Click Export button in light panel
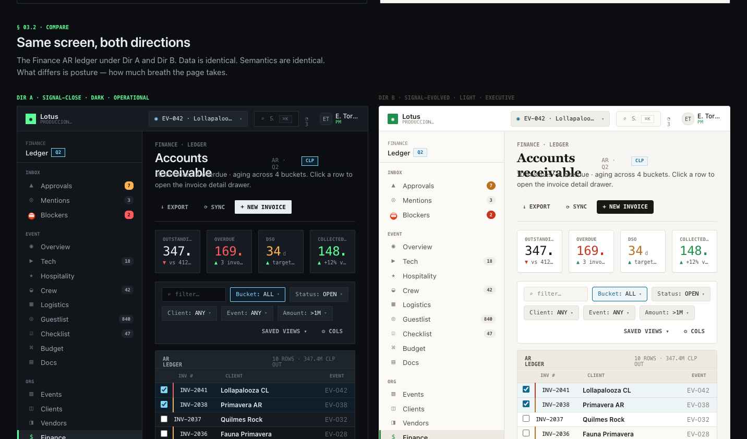The image size is (747, 439). pyautogui.click(x=536, y=206)
